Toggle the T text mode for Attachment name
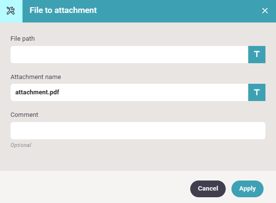This screenshot has height=203, width=276. (x=257, y=92)
